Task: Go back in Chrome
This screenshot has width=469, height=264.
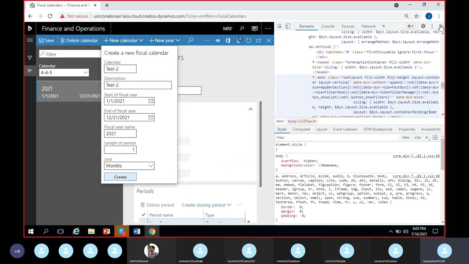Action: (x=30, y=16)
